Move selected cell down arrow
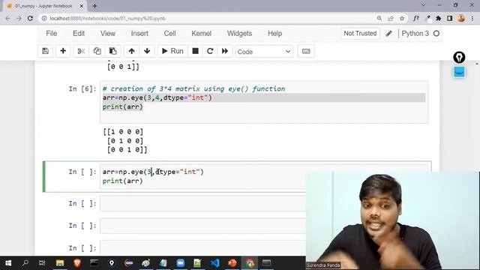 tap(147, 51)
